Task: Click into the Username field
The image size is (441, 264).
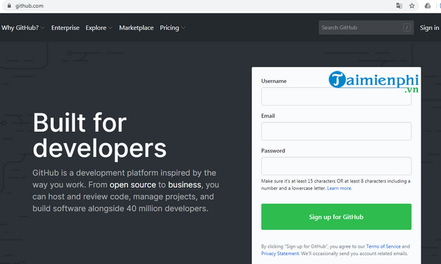Action: (x=336, y=96)
